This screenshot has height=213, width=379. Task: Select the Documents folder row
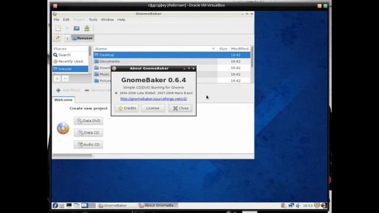pyautogui.click(x=172, y=62)
